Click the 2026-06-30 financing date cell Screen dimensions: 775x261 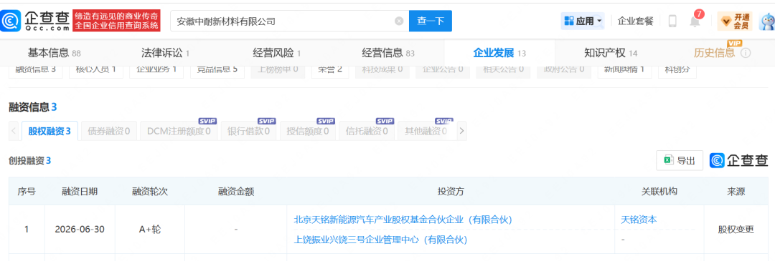pos(80,230)
